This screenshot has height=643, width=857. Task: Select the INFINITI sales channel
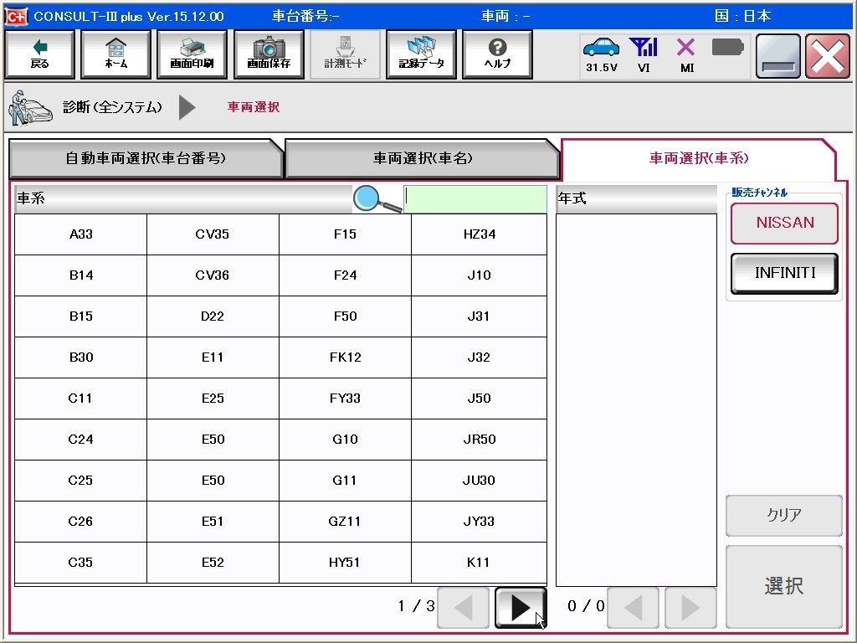783,273
